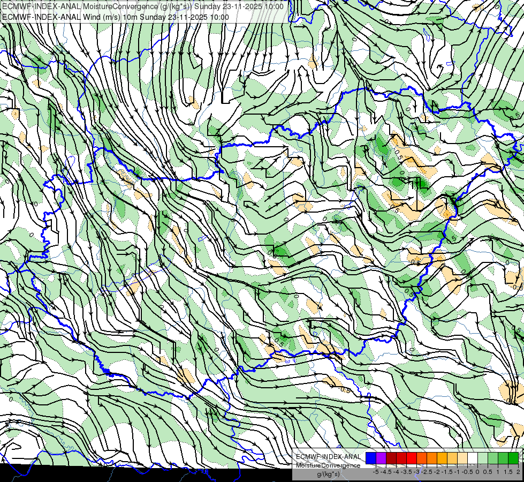Click the legend unit text 'g/(kg*s)'

click(x=328, y=474)
